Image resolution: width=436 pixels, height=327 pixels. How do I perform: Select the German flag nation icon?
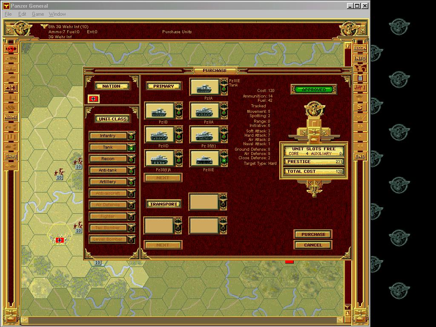click(x=93, y=99)
